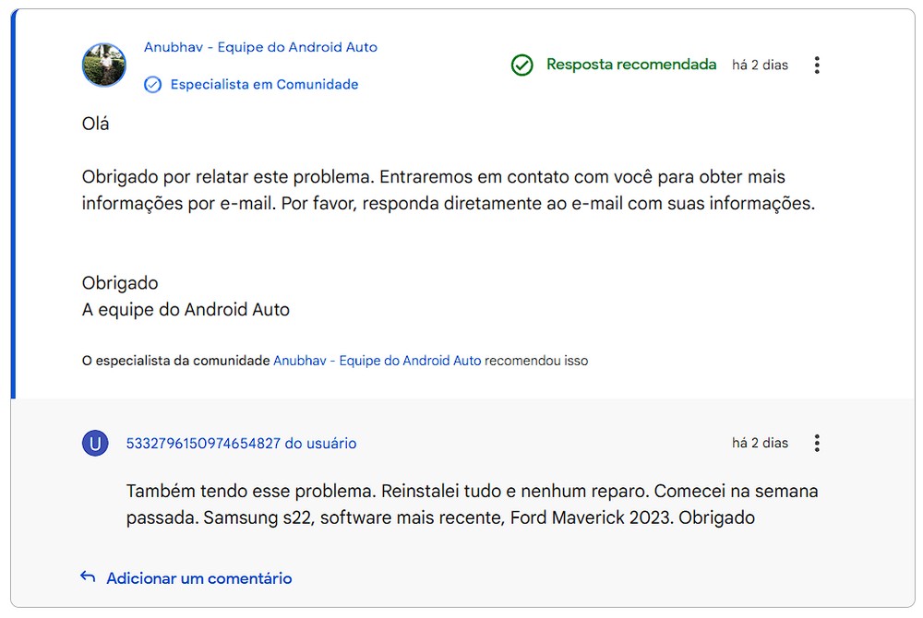The height and width of the screenshot is (618, 923).
Task: Click the round U avatar icon of the commenter
Action: (95, 443)
